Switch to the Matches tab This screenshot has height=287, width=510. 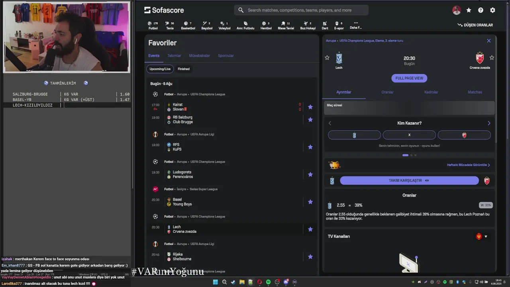click(x=475, y=92)
